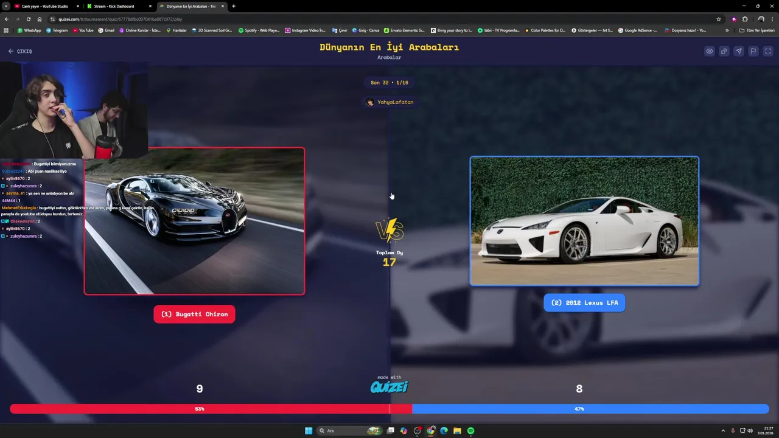Select the Dünyanın En İyi Arabaları tab
The width and height of the screenshot is (779, 438).
click(x=190, y=6)
